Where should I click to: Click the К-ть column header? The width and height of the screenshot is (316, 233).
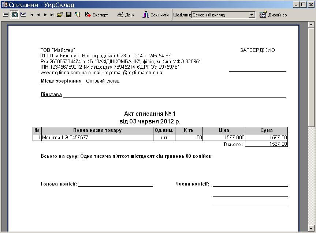click(189, 130)
